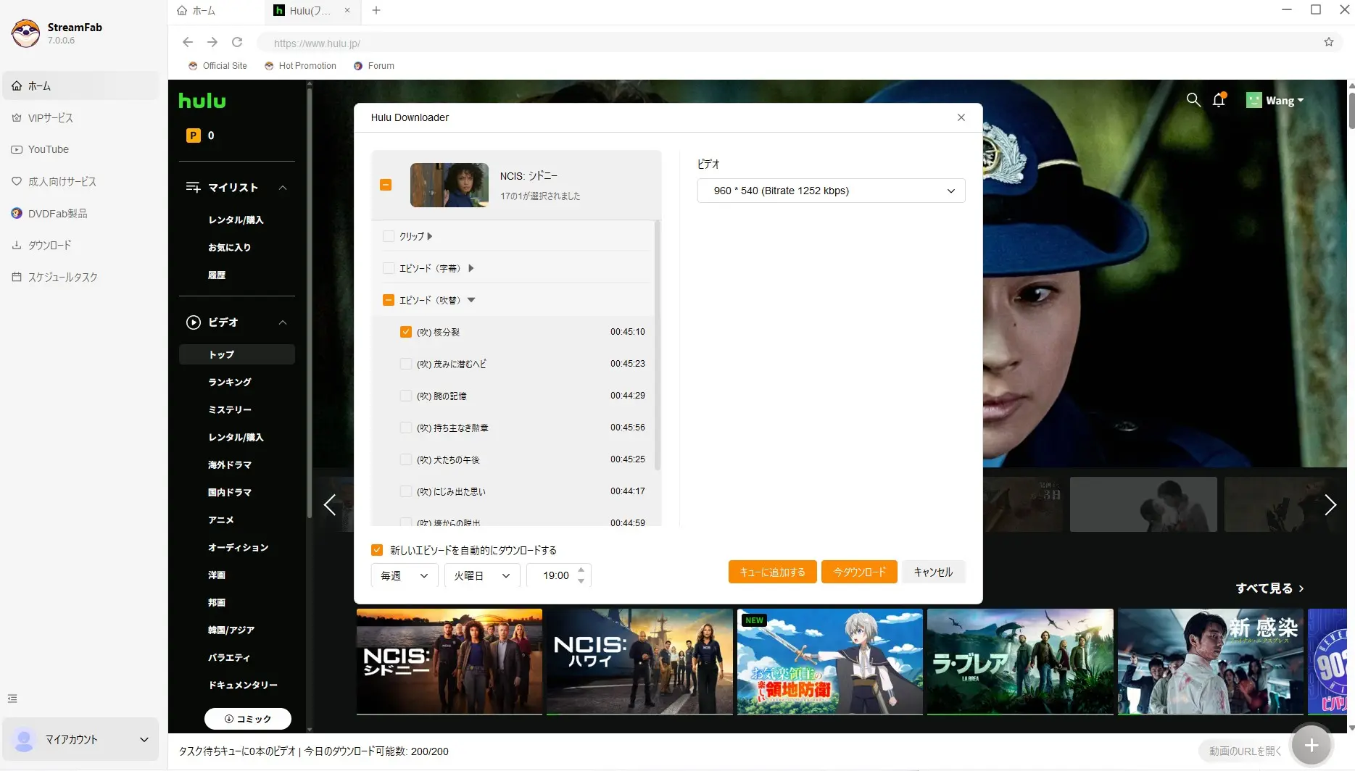Check the (吹) 犬たちの午後 episode
Image resolution: width=1355 pixels, height=771 pixels.
click(x=406, y=459)
